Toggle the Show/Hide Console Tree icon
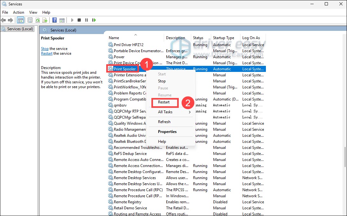The image size is (347, 216). (x=21, y=20)
